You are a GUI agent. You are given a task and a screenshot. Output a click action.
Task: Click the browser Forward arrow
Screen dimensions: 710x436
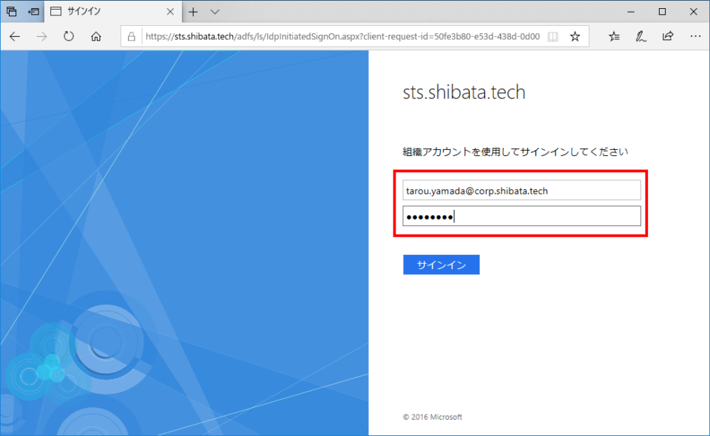click(x=41, y=37)
